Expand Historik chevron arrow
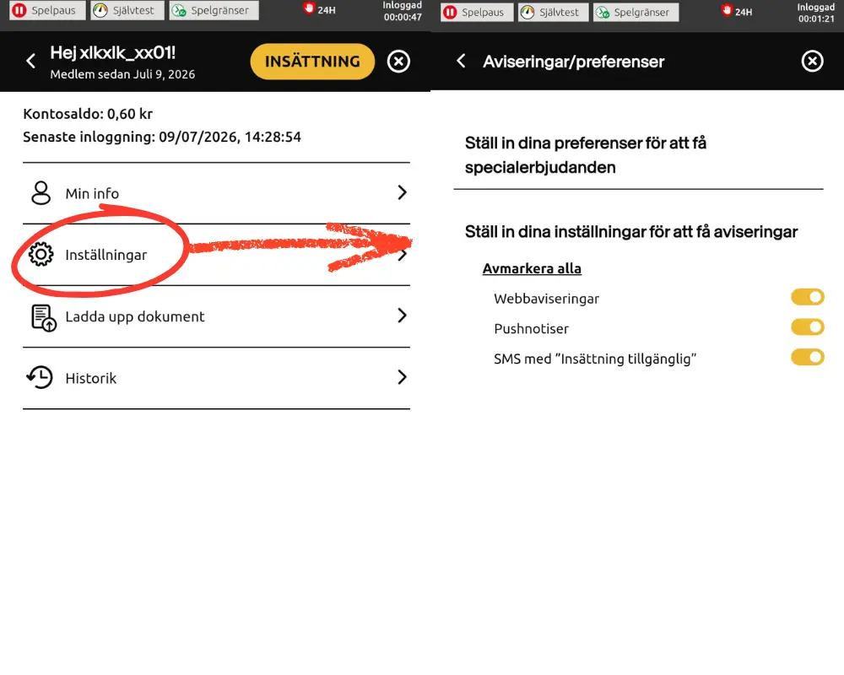The image size is (844, 675). tap(402, 377)
